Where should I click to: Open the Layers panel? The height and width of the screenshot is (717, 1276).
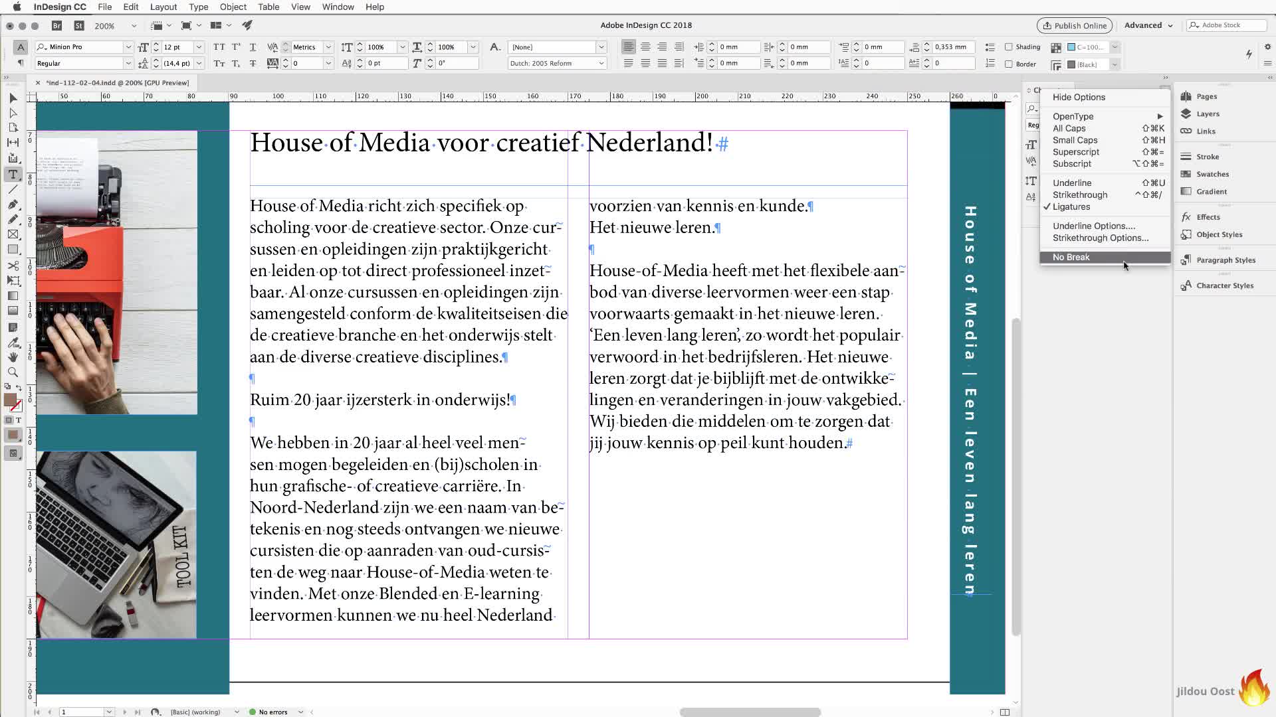[1208, 114]
